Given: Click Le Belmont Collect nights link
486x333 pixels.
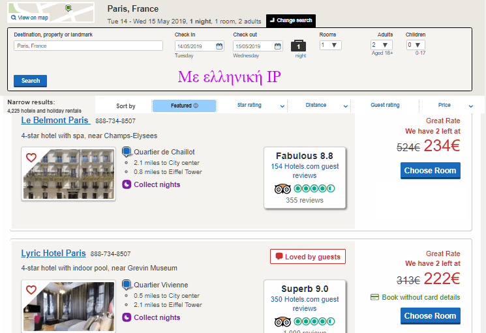Looking at the screenshot, I should pyautogui.click(x=157, y=185).
